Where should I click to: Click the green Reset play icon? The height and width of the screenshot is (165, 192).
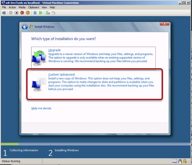[x=41, y=13]
